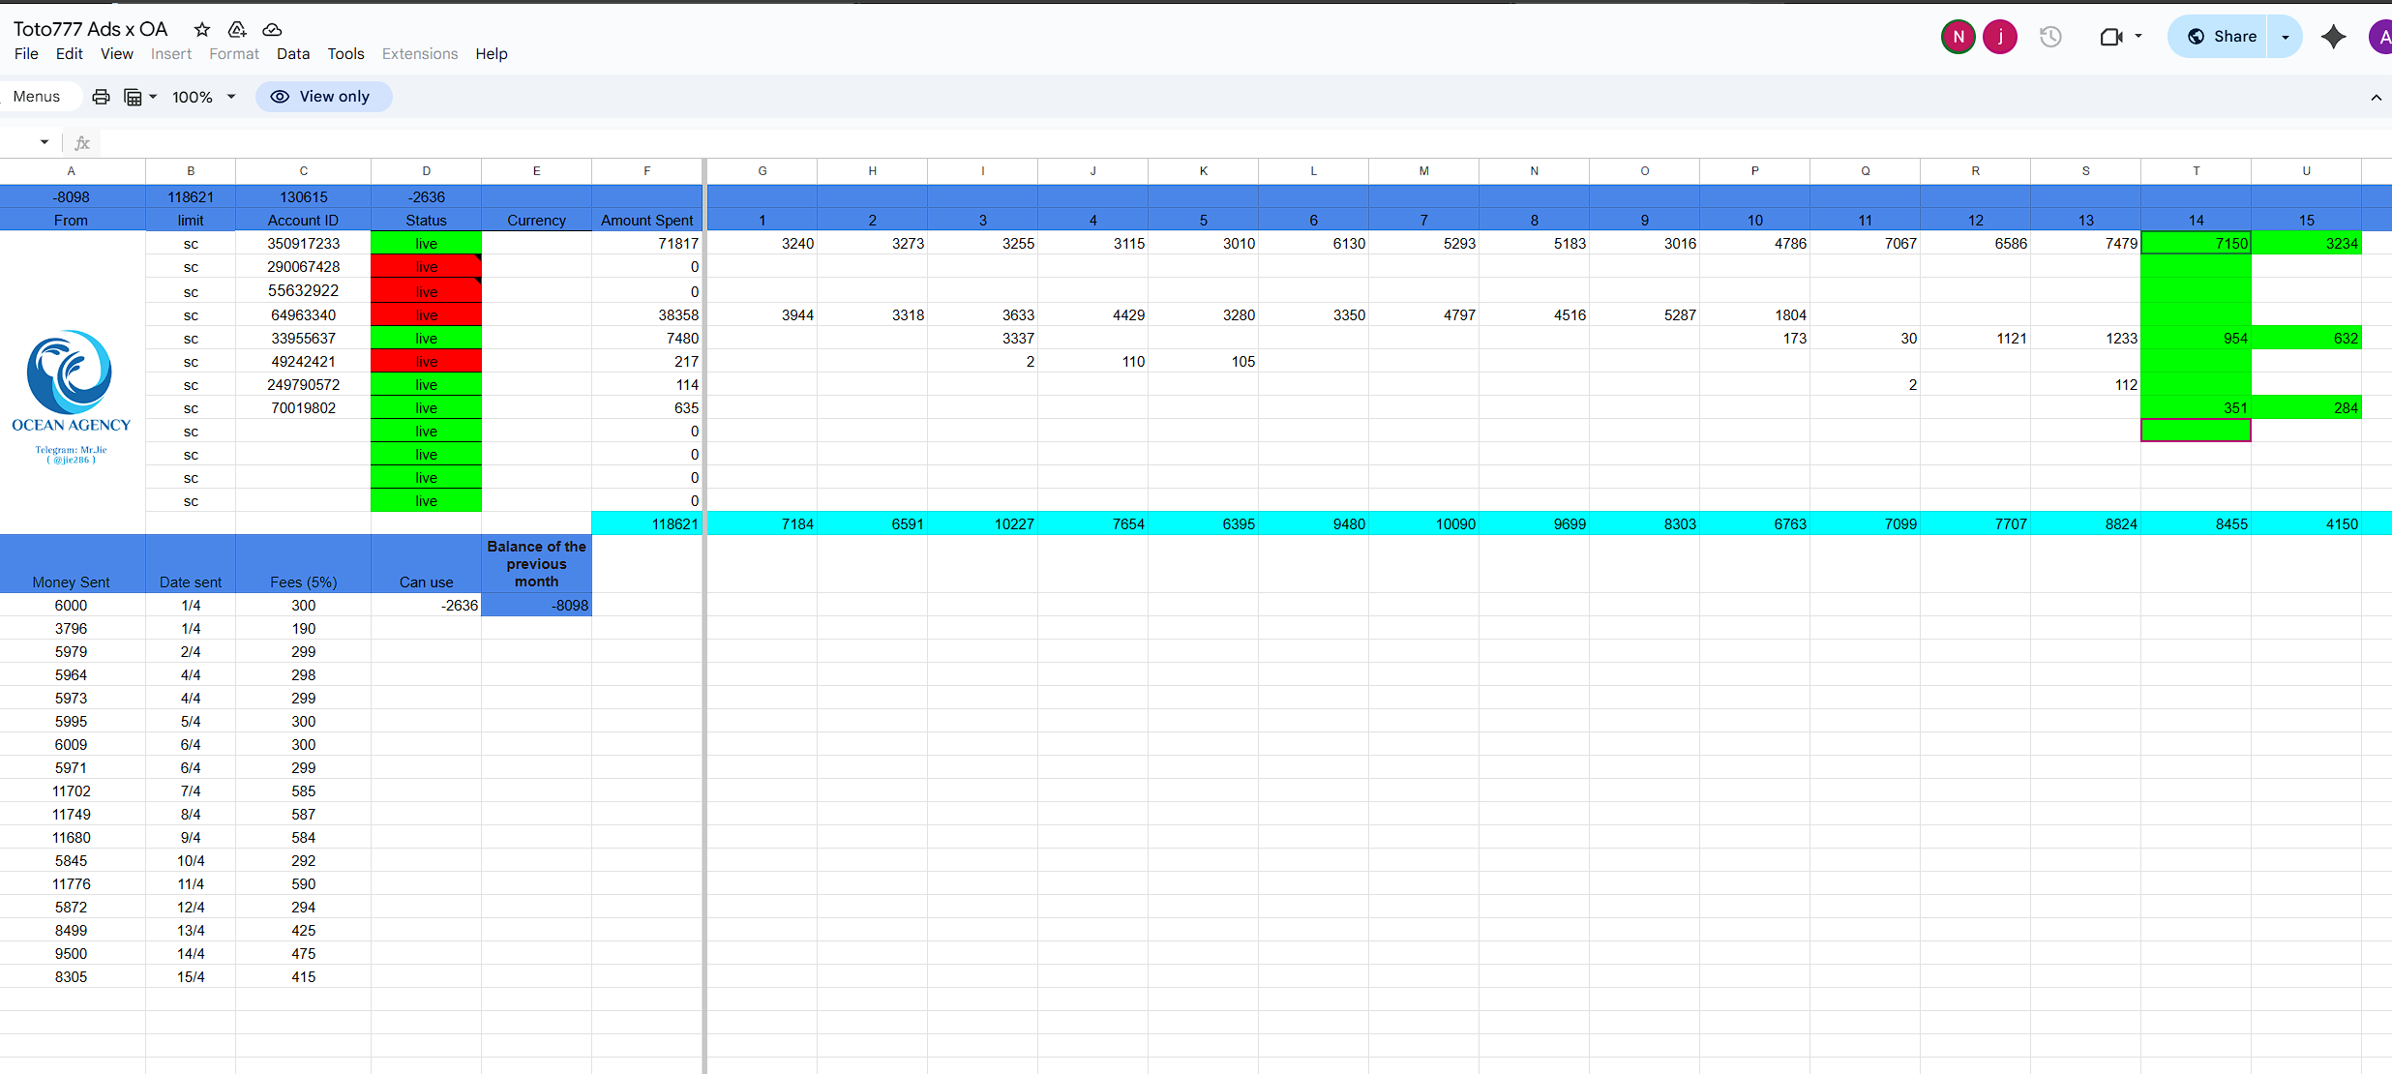Image resolution: width=2392 pixels, height=1074 pixels.
Task: Star the Toto777 Ads x OA document
Action: (x=202, y=29)
